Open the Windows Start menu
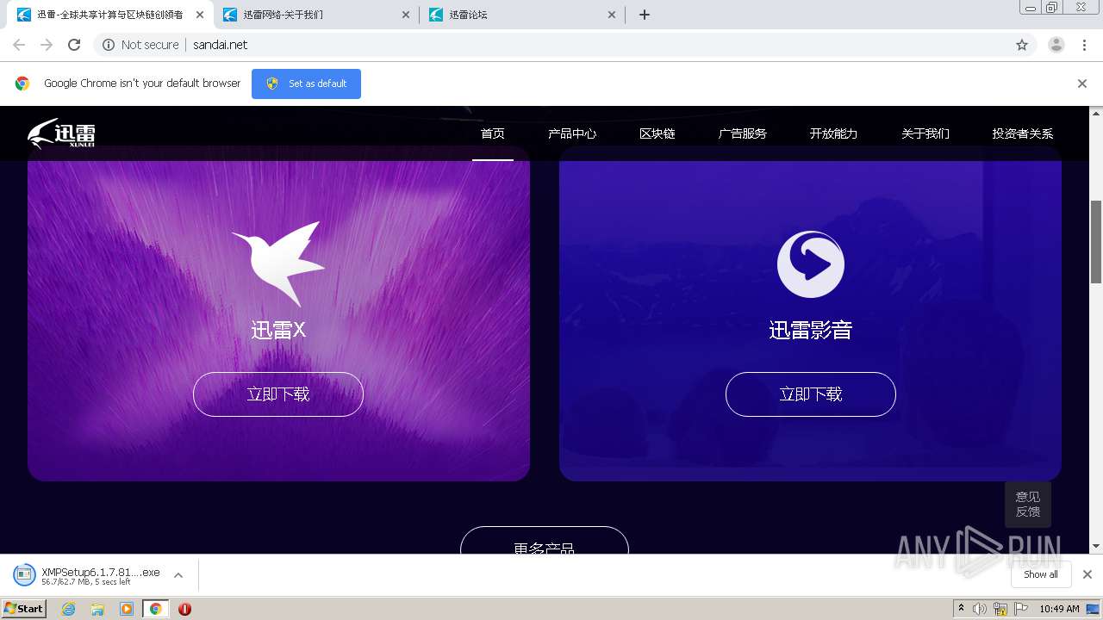The height and width of the screenshot is (620, 1103). tap(24, 609)
